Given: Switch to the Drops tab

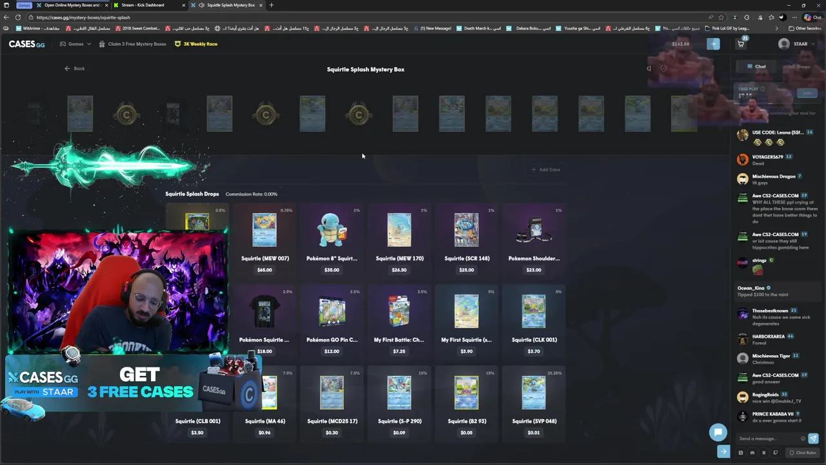Looking at the screenshot, I should pyautogui.click(x=800, y=67).
